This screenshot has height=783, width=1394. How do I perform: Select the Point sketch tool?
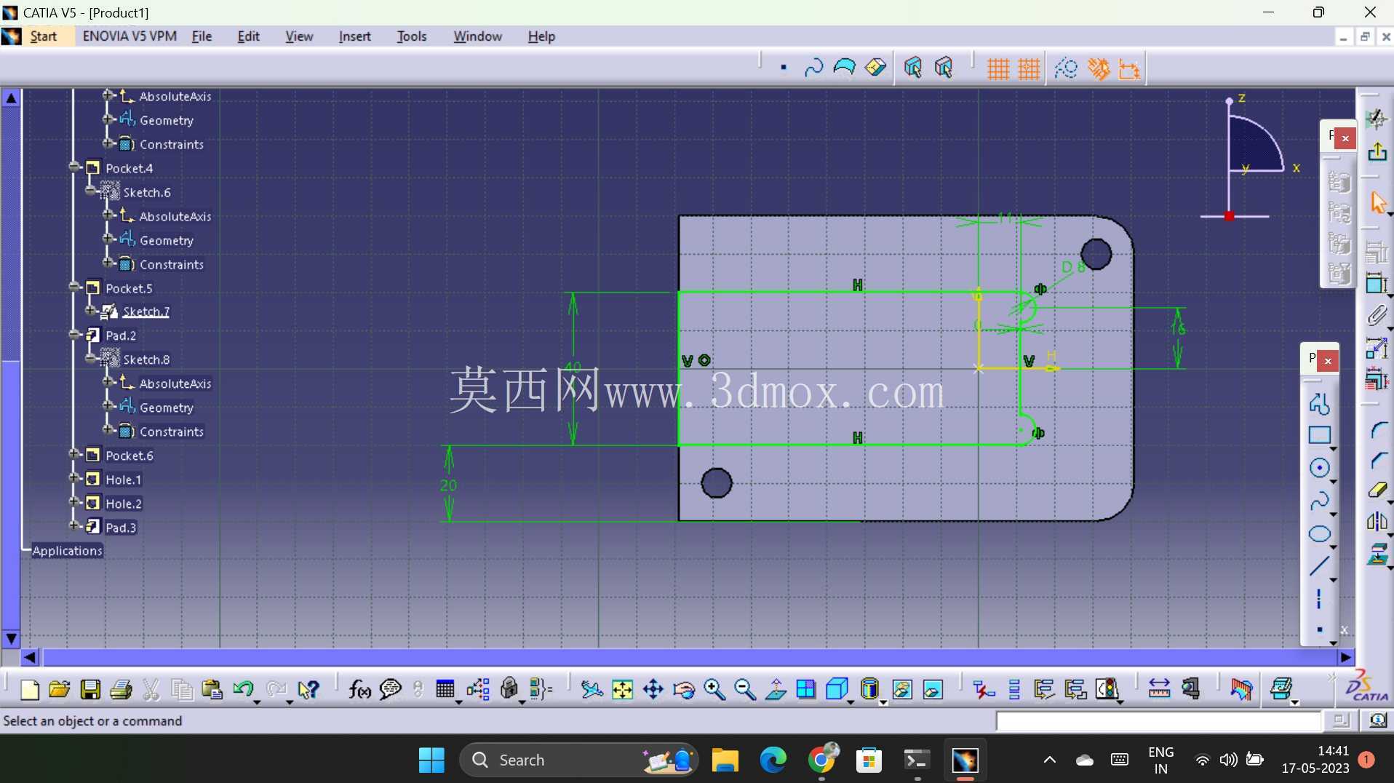click(1319, 630)
